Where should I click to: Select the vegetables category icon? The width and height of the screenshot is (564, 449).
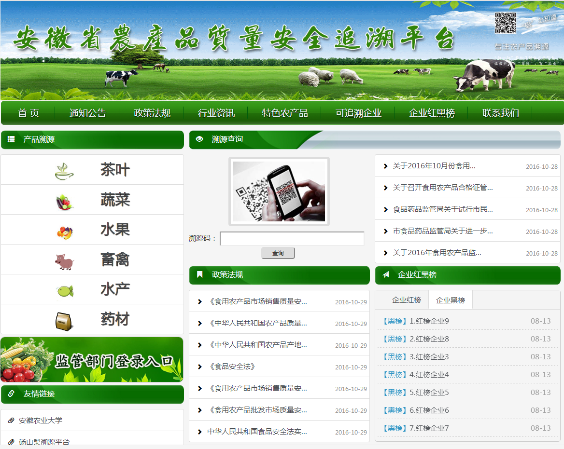pyautogui.click(x=64, y=201)
